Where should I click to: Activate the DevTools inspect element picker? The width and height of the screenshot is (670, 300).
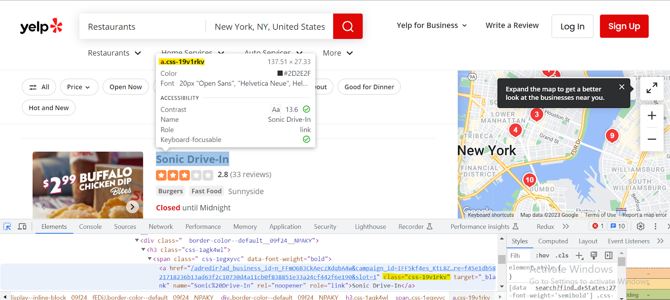coord(7,226)
